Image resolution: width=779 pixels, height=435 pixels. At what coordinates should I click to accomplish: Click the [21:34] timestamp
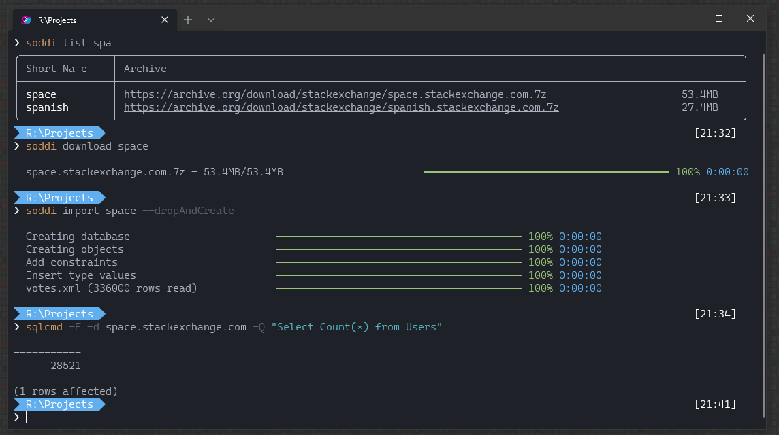(x=715, y=314)
